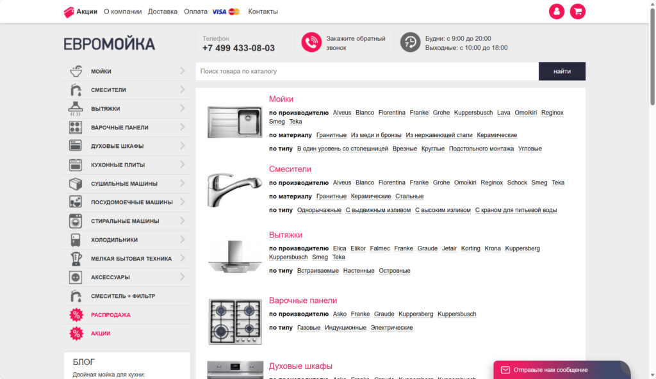This screenshot has width=656, height=379.
Task: Click the Мелкая бытовая техника blender icon
Action: coord(76,259)
